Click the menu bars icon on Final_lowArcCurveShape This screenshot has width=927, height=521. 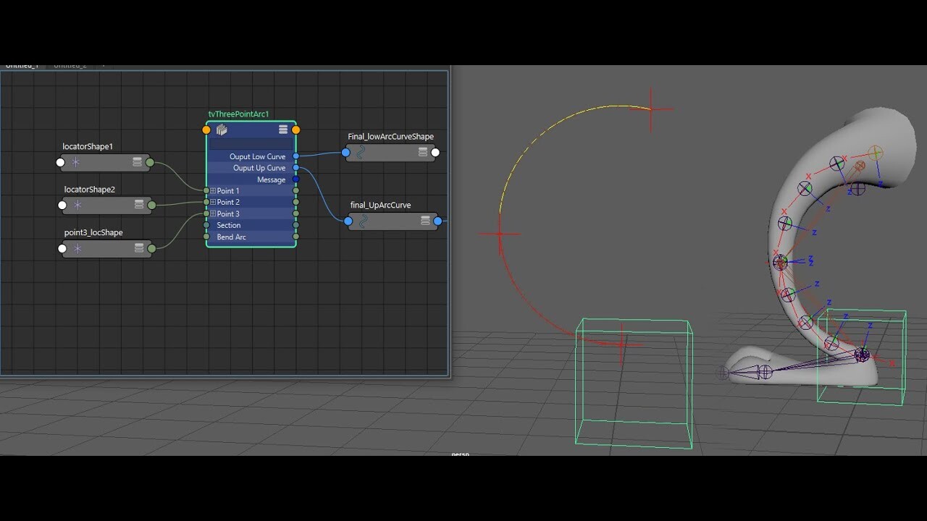click(x=422, y=152)
